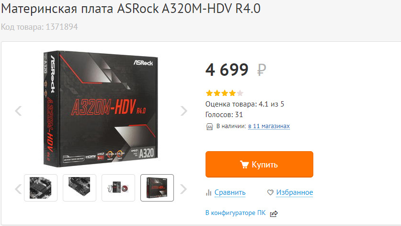Click the Сравнить link
Viewport: 401px width, 226px height.
pyautogui.click(x=230, y=192)
